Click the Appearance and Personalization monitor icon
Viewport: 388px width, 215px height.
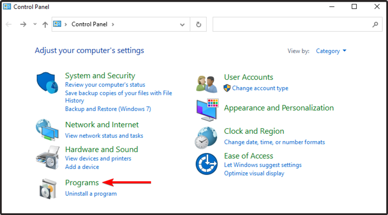click(207, 110)
